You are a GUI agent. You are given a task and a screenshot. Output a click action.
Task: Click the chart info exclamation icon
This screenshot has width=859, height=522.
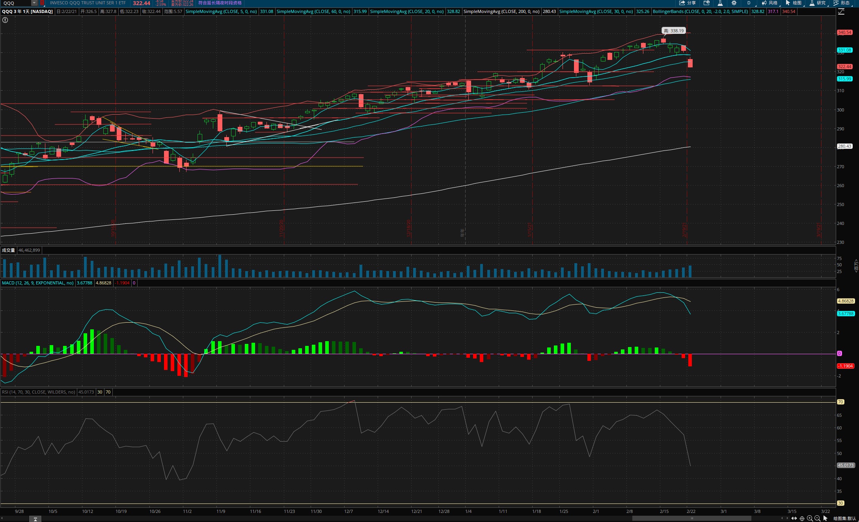5,20
